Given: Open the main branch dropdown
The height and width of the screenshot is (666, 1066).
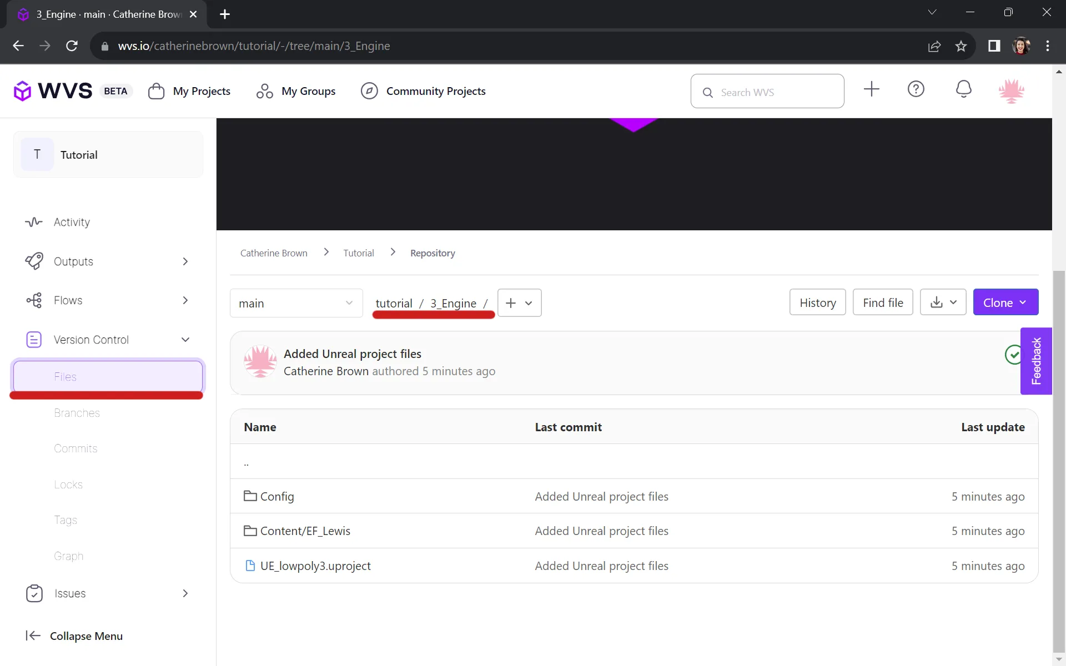Looking at the screenshot, I should coord(296,303).
